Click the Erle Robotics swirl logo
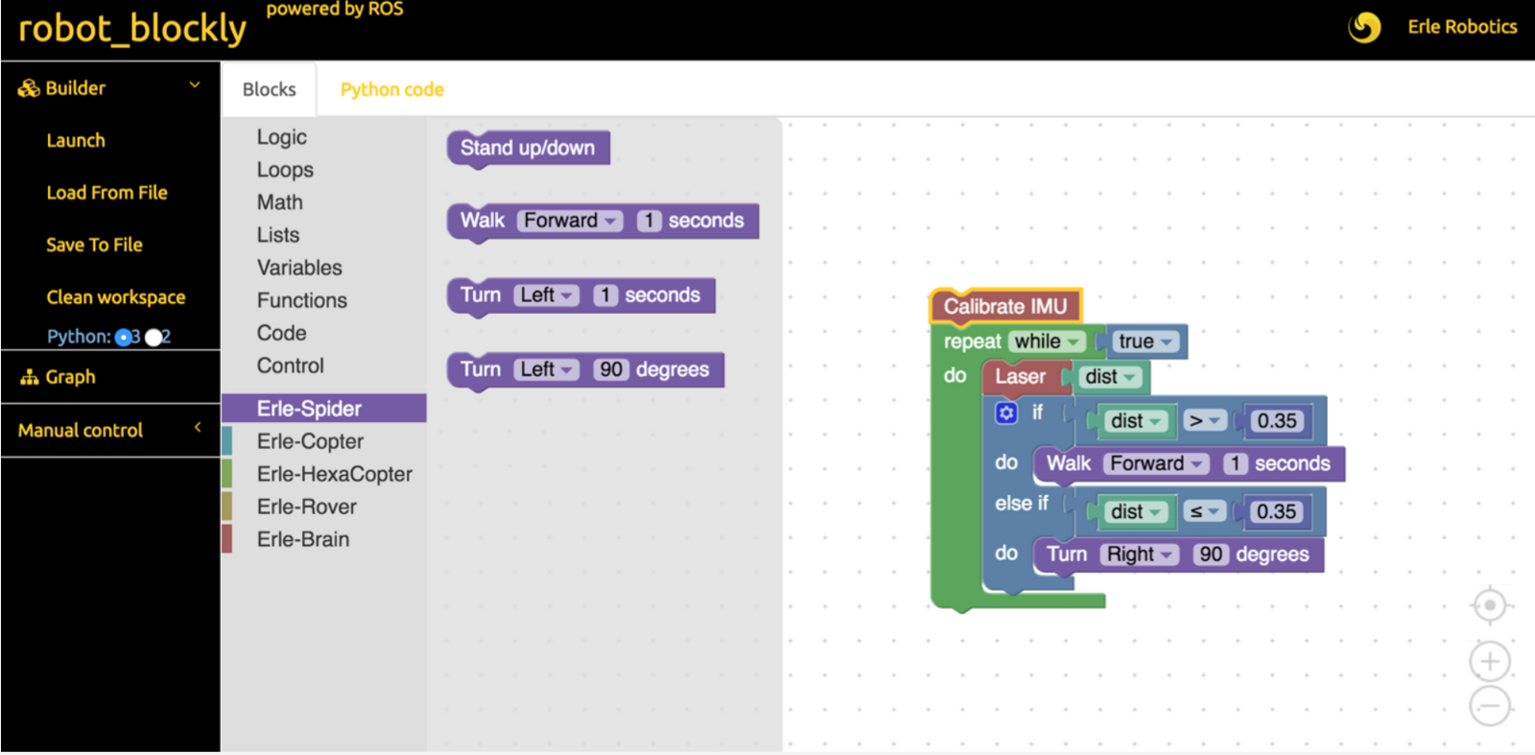 1364,27
